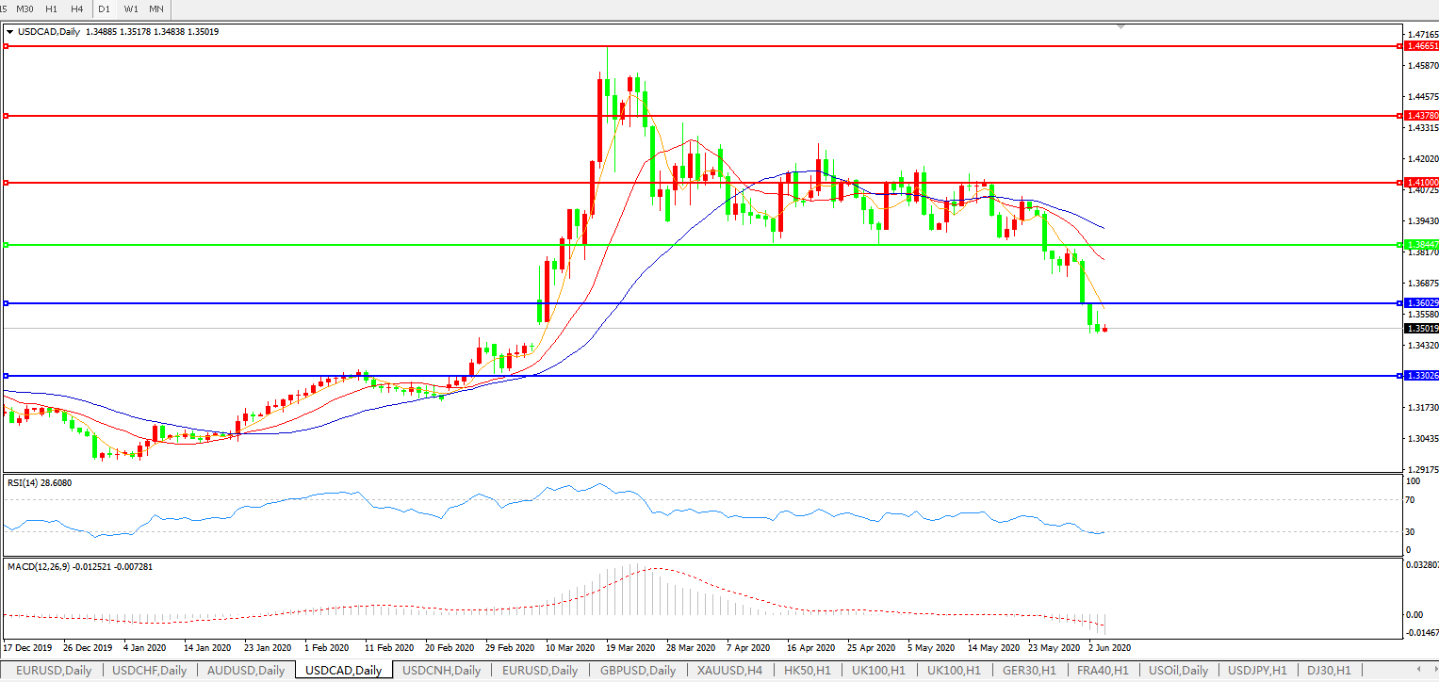Click the 1.33026 blue line handle

coord(6,376)
